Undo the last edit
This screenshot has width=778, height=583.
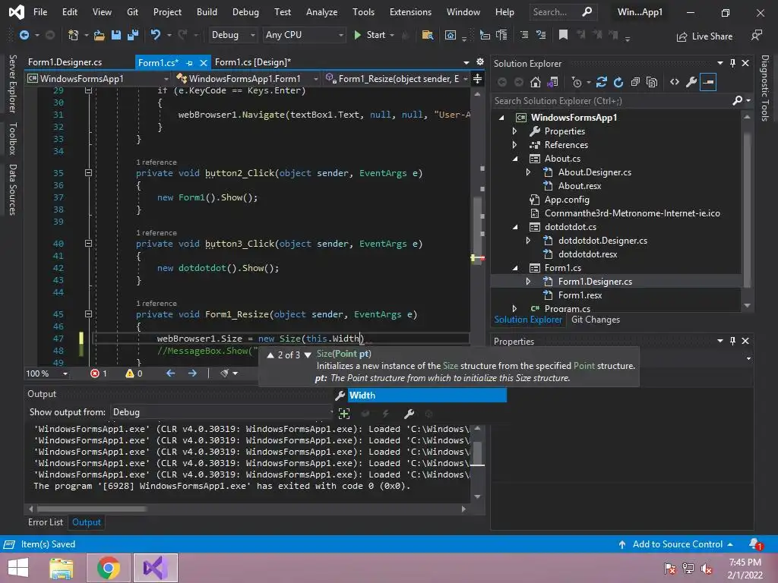(156, 35)
